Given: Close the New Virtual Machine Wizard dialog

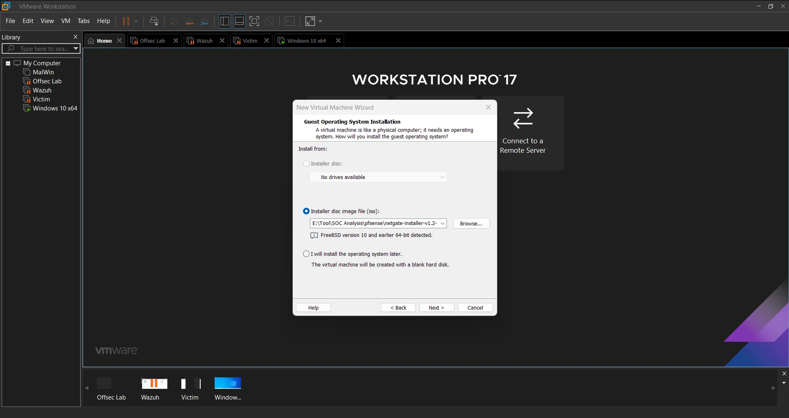Looking at the screenshot, I should (x=488, y=107).
